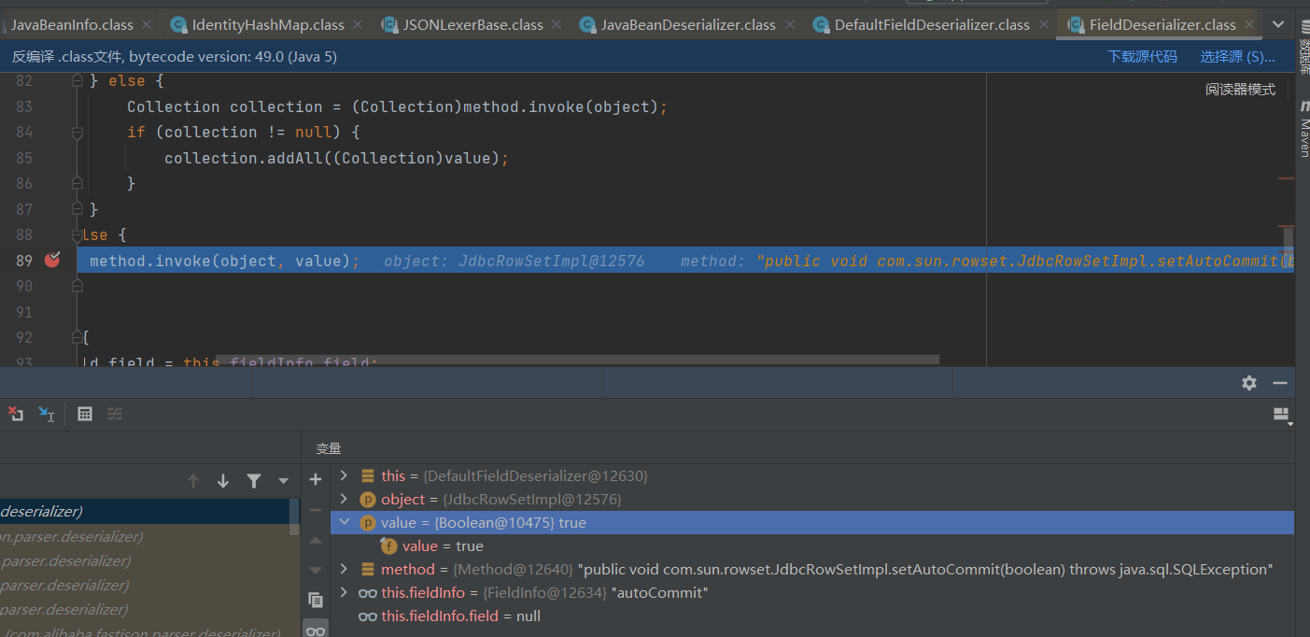The width and height of the screenshot is (1310, 637).
Task: Click the glasses watches icon at panel edge
Action: click(316, 630)
